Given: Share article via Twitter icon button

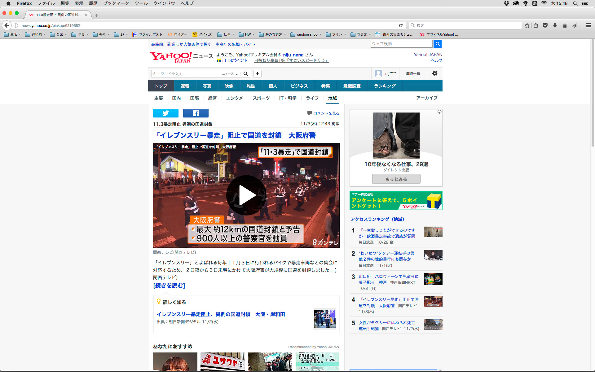Looking at the screenshot, I should 165,113.
